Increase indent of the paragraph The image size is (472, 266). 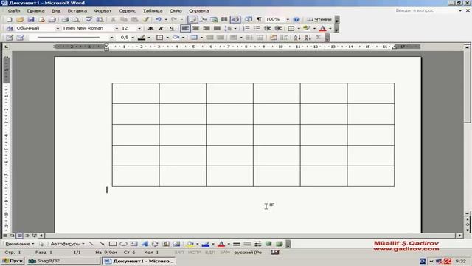tap(278, 28)
